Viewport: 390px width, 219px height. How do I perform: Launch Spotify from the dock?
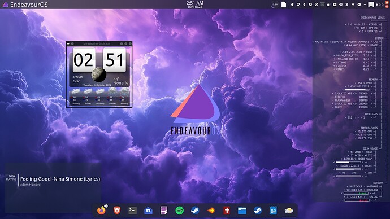[179, 211]
